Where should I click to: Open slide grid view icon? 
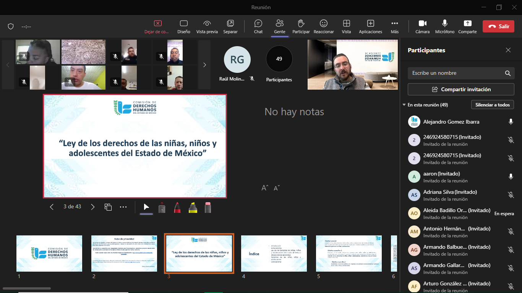pos(108,207)
